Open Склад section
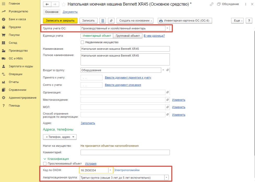Screen dimensions: 255x182 (13, 43)
